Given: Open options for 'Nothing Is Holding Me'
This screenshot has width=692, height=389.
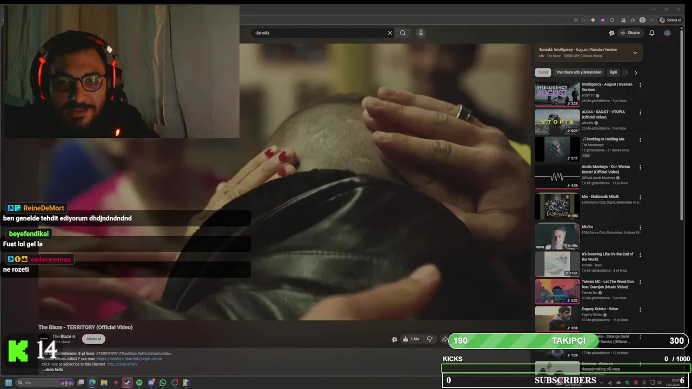Looking at the screenshot, I should click(x=640, y=139).
